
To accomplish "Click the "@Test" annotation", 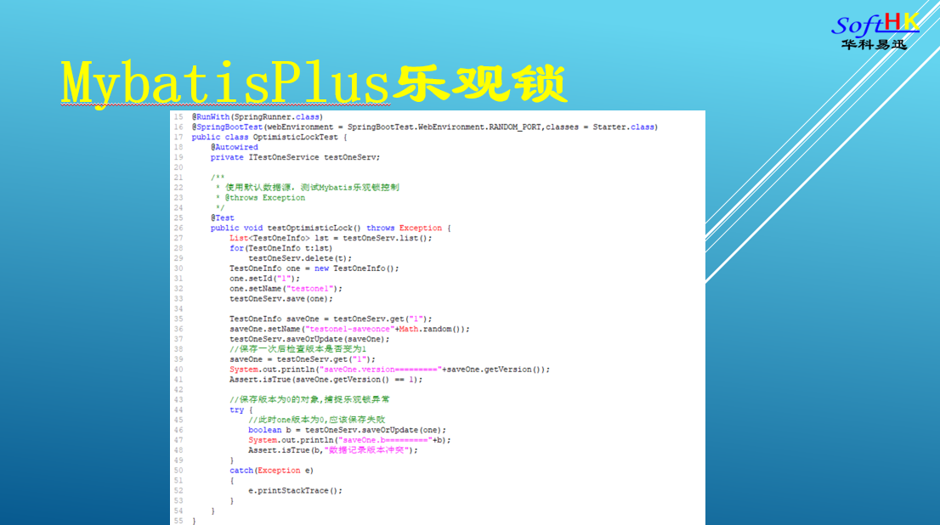I will point(223,218).
